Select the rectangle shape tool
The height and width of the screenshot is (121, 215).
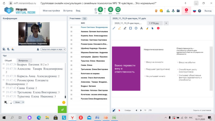(130, 28)
